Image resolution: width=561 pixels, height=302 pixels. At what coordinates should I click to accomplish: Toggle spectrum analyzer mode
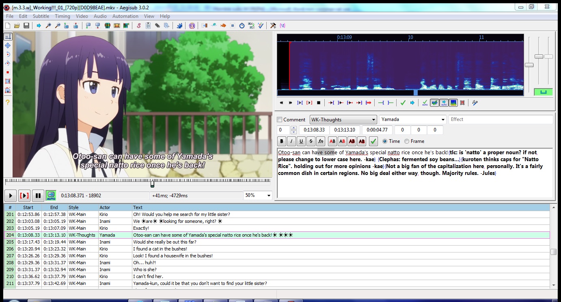click(x=453, y=103)
